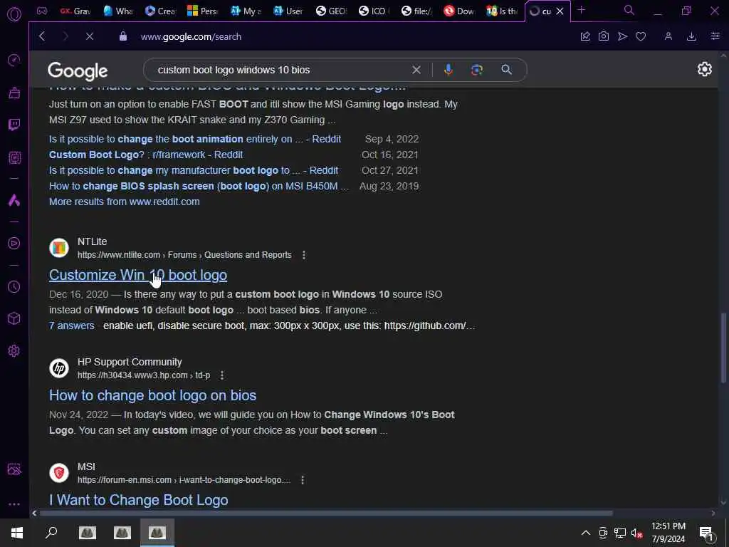The height and width of the screenshot is (547, 729).
Task: Open Google quick settings gear
Action: coord(704,69)
